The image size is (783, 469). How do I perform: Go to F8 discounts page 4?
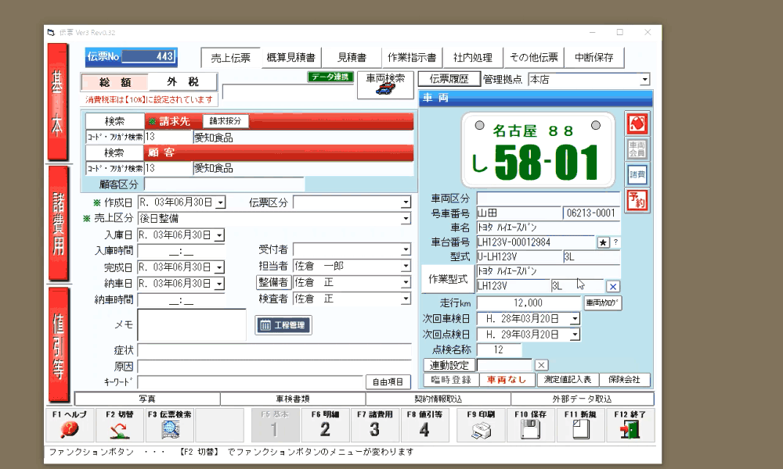pos(424,425)
